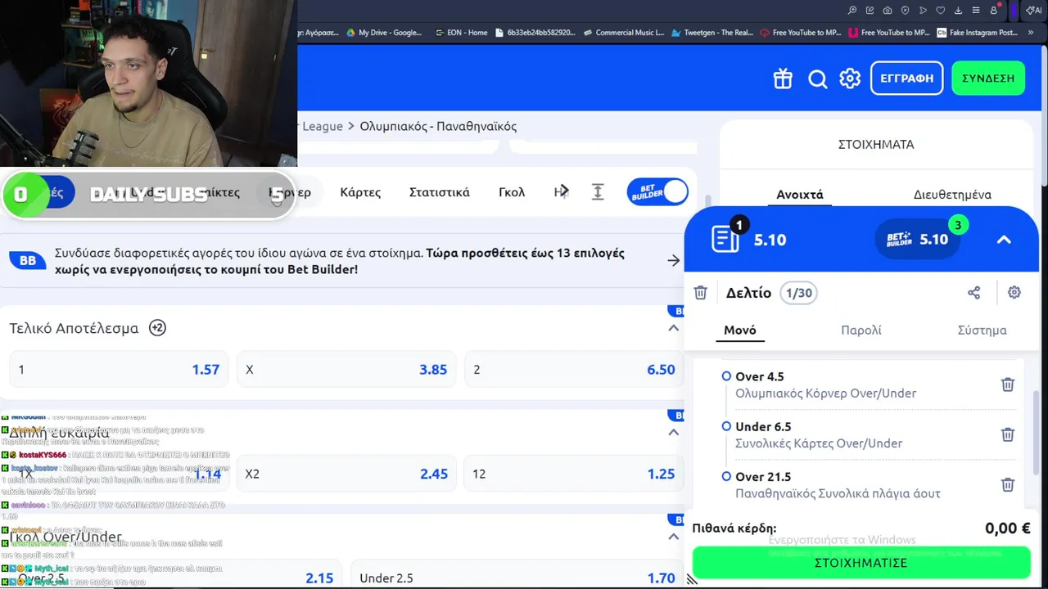The width and height of the screenshot is (1048, 589).
Task: Click the browser heart bookmarks icon
Action: (941, 11)
